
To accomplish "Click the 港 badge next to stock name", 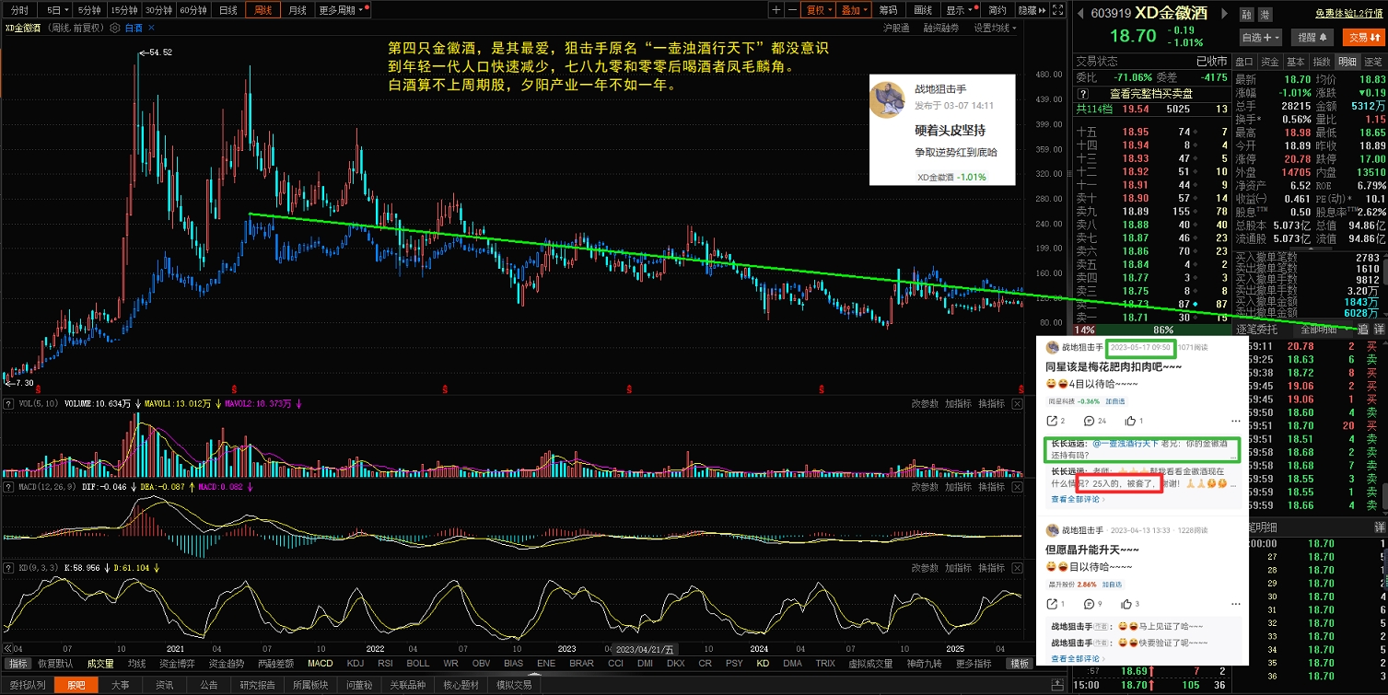I will pos(1266,14).
